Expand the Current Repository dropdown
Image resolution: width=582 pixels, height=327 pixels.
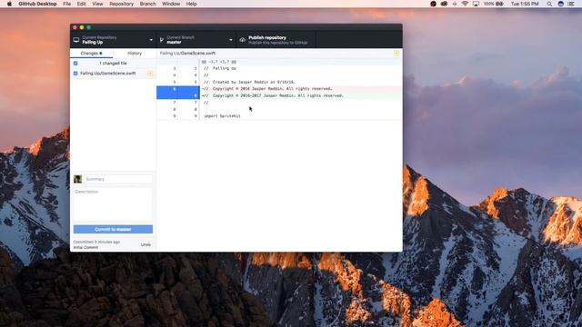(113, 40)
